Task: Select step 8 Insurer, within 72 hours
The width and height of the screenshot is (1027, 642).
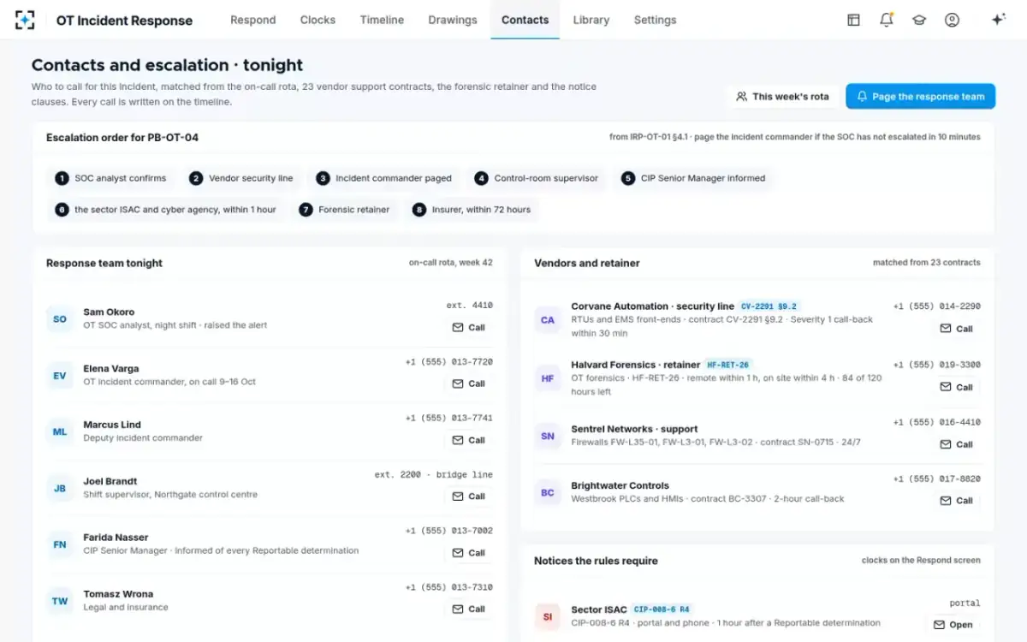Action: click(472, 210)
